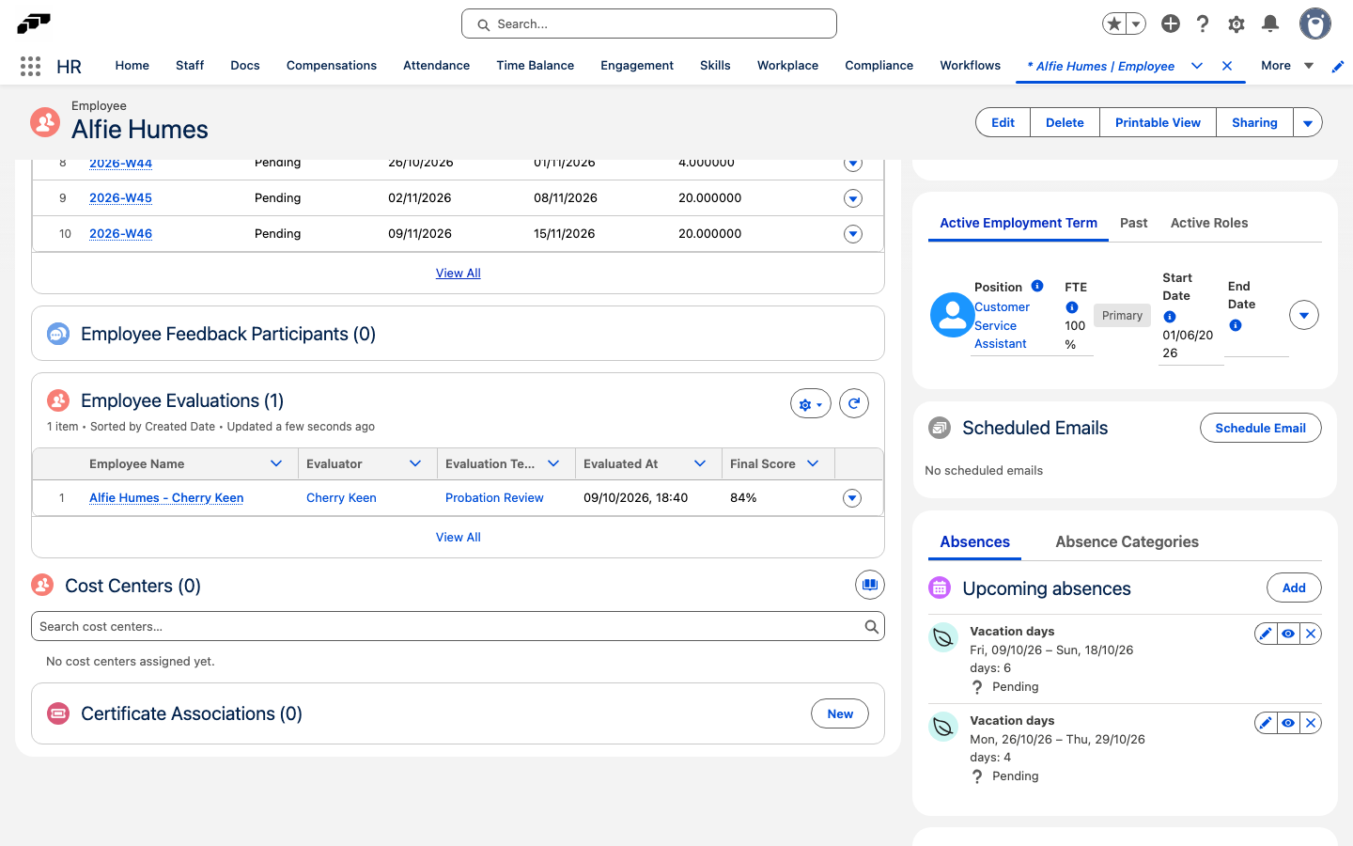Viewport: 1353px width, 846px height.
Task: Cancel the 26/10/26 vacation absence
Action: coord(1311,723)
